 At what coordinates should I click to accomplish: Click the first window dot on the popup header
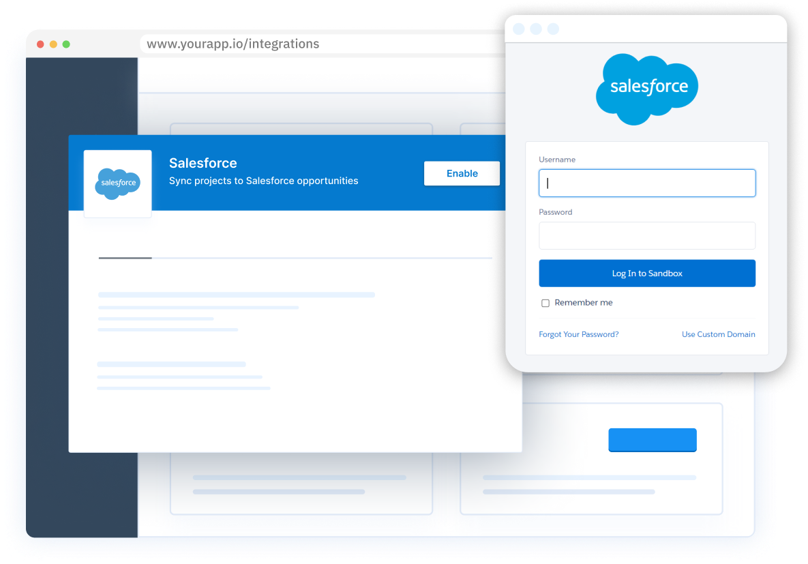[519, 29]
